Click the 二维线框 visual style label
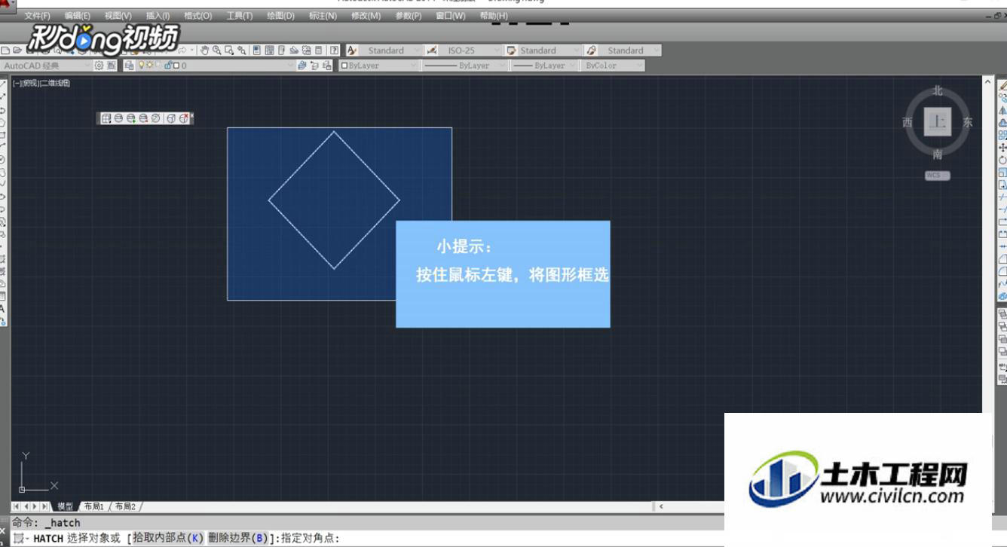Image resolution: width=1007 pixels, height=547 pixels. (55, 83)
